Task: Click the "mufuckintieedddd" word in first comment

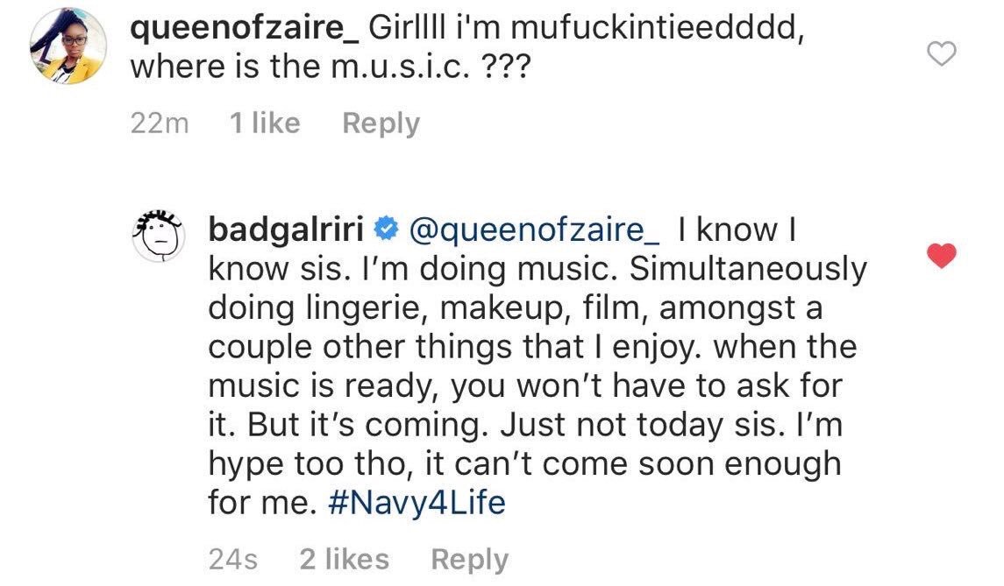Action: pos(656,29)
